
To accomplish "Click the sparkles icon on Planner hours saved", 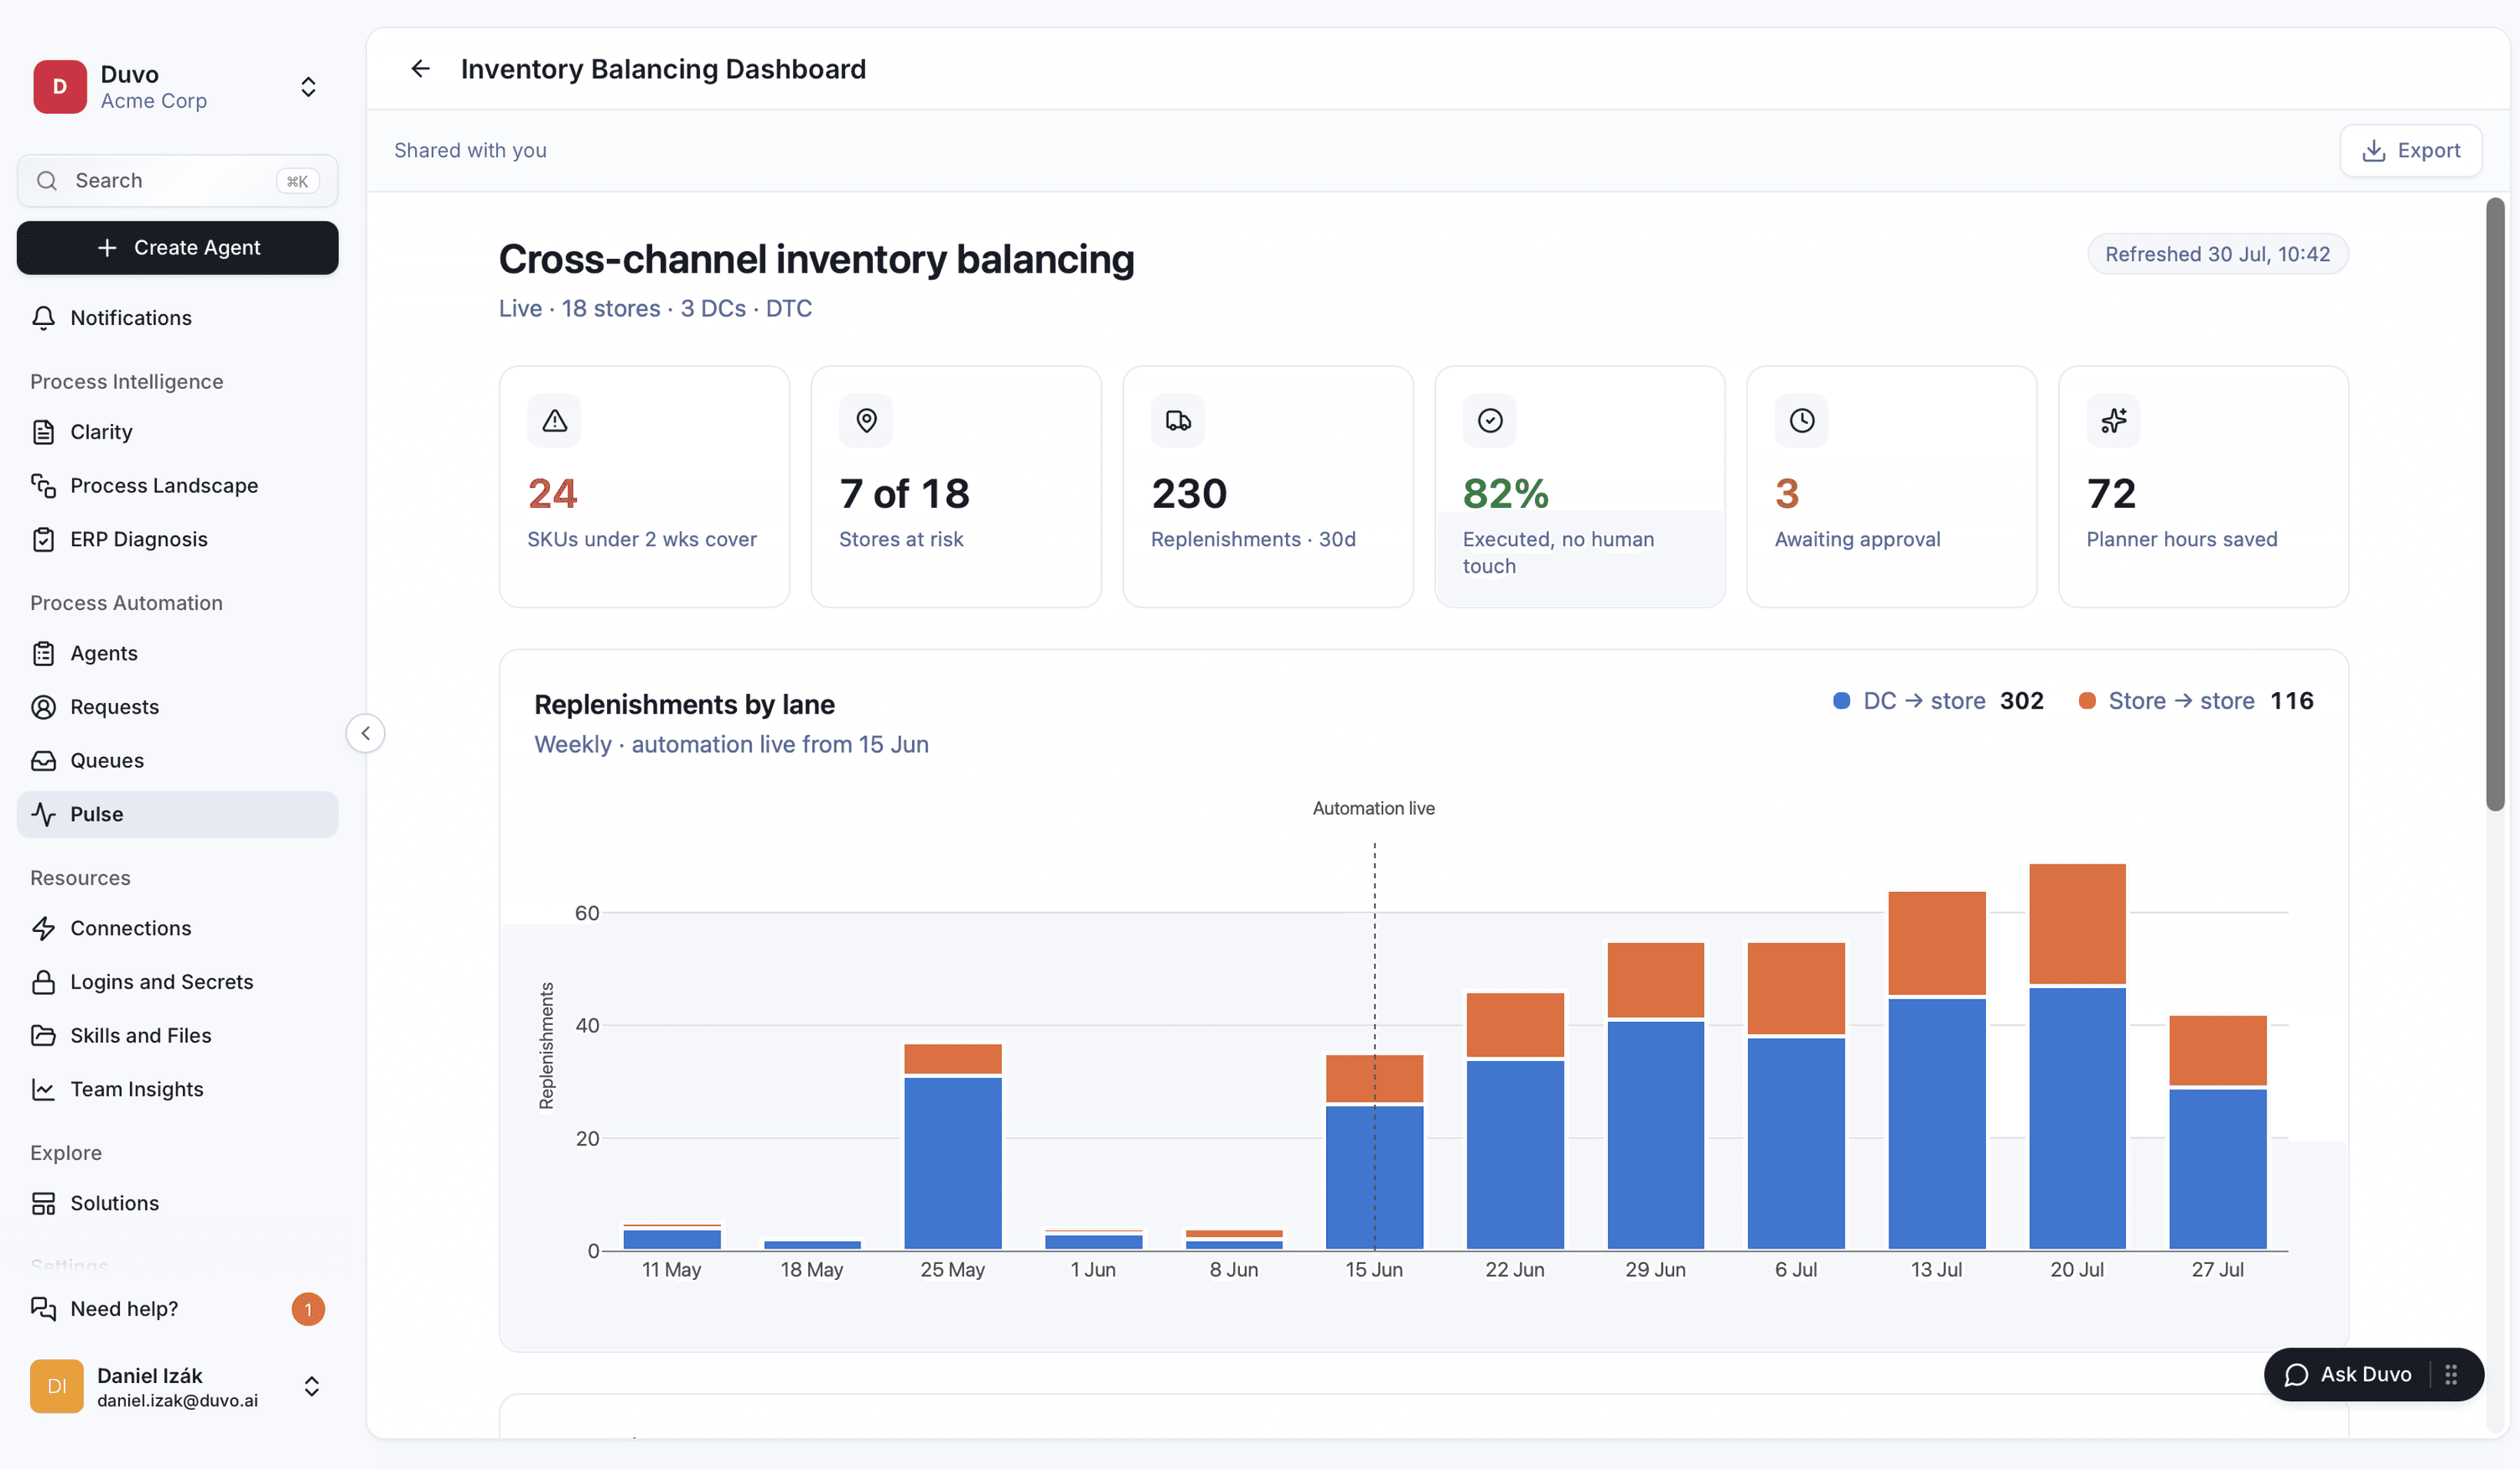I will pos(2114,421).
